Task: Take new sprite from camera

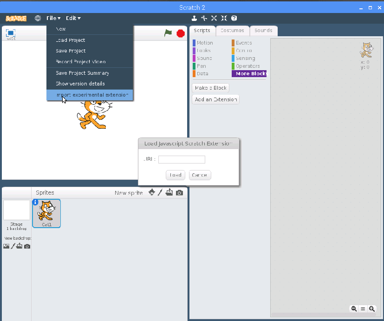Action: point(180,193)
